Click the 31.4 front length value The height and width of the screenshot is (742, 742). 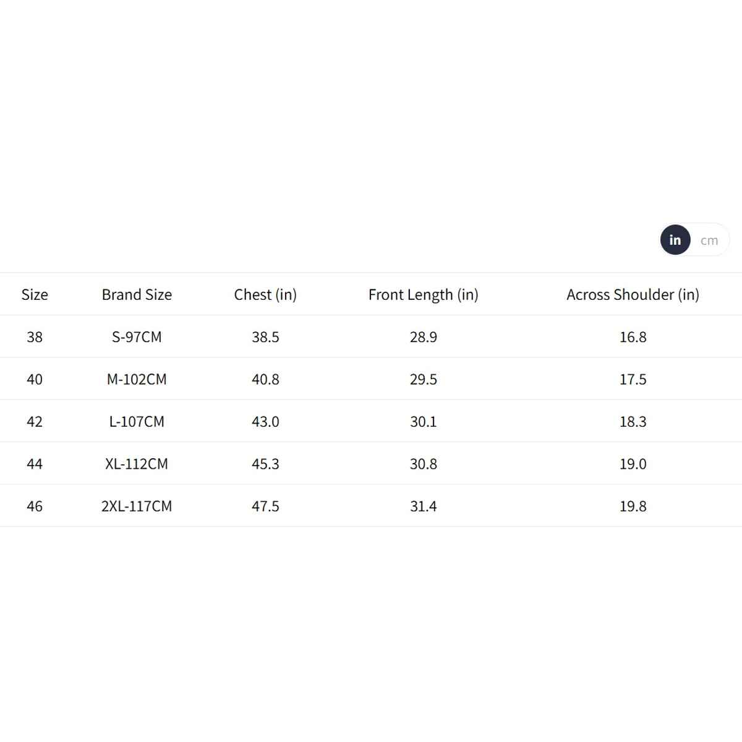coord(424,506)
